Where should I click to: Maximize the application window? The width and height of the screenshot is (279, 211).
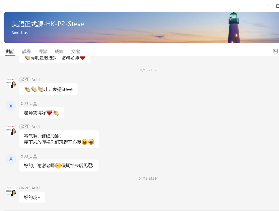pyautogui.click(x=277, y=6)
